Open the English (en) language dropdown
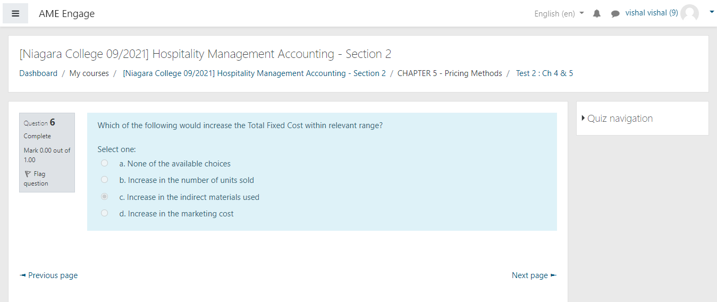717x302 pixels. pos(559,14)
